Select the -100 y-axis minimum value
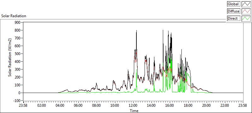 coord(17,101)
